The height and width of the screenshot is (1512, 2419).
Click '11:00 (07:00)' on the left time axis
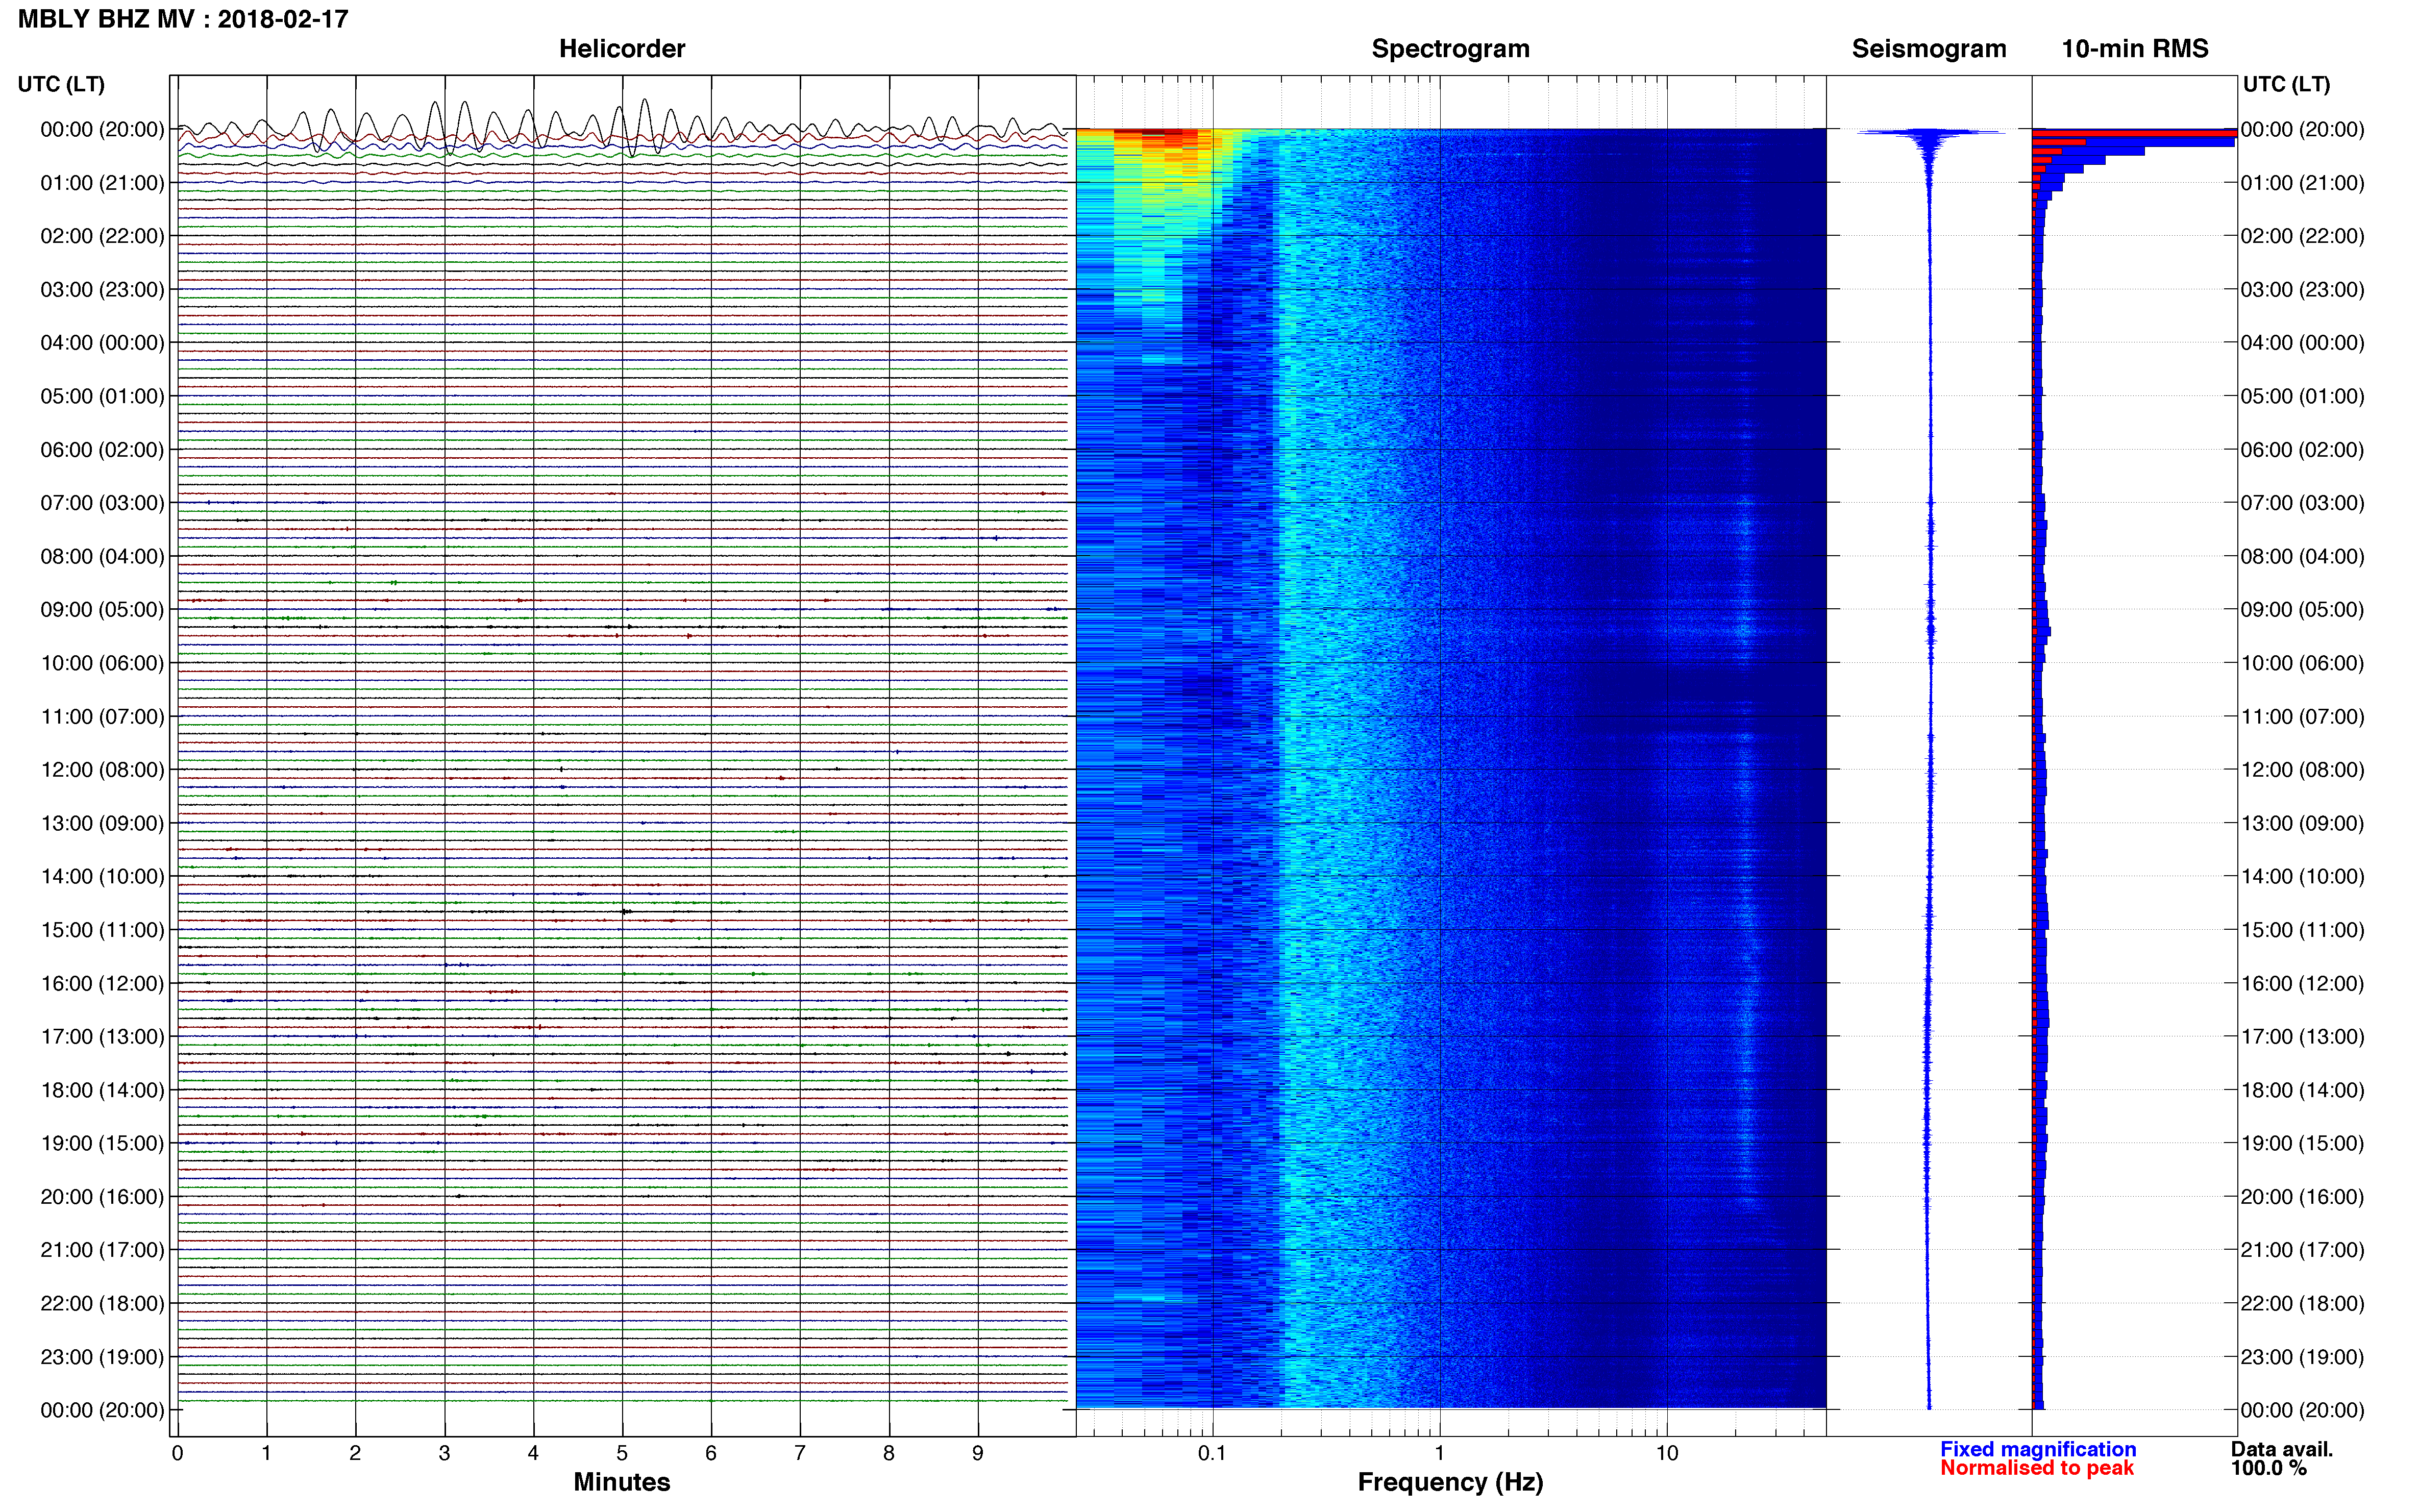coord(102,717)
